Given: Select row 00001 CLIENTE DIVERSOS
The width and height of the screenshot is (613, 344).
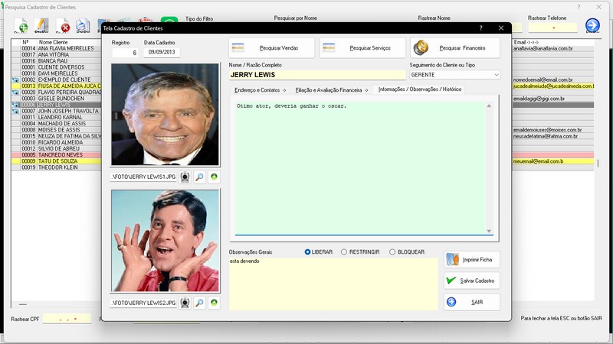Looking at the screenshot, I should pos(56,67).
